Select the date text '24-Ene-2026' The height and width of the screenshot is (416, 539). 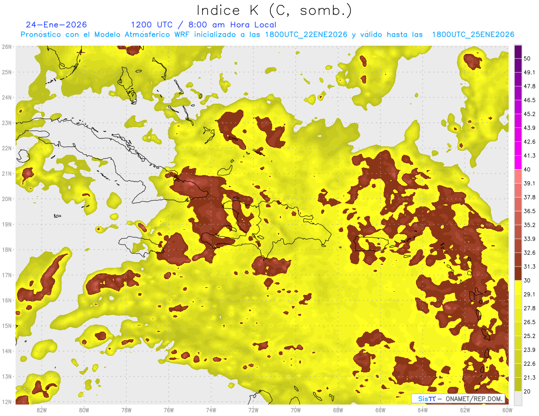[x=56, y=25]
